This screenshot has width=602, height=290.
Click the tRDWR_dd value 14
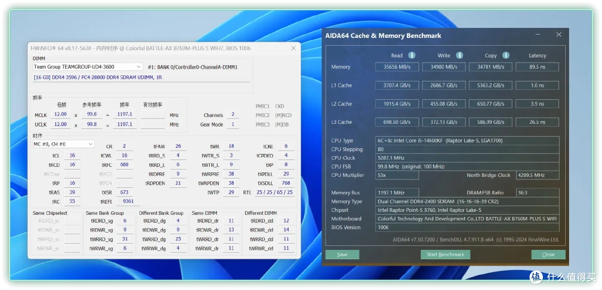pyautogui.click(x=287, y=230)
